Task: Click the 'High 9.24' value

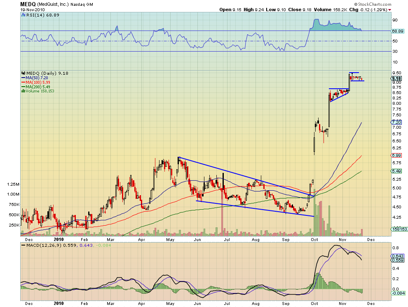Action: click(x=254, y=9)
